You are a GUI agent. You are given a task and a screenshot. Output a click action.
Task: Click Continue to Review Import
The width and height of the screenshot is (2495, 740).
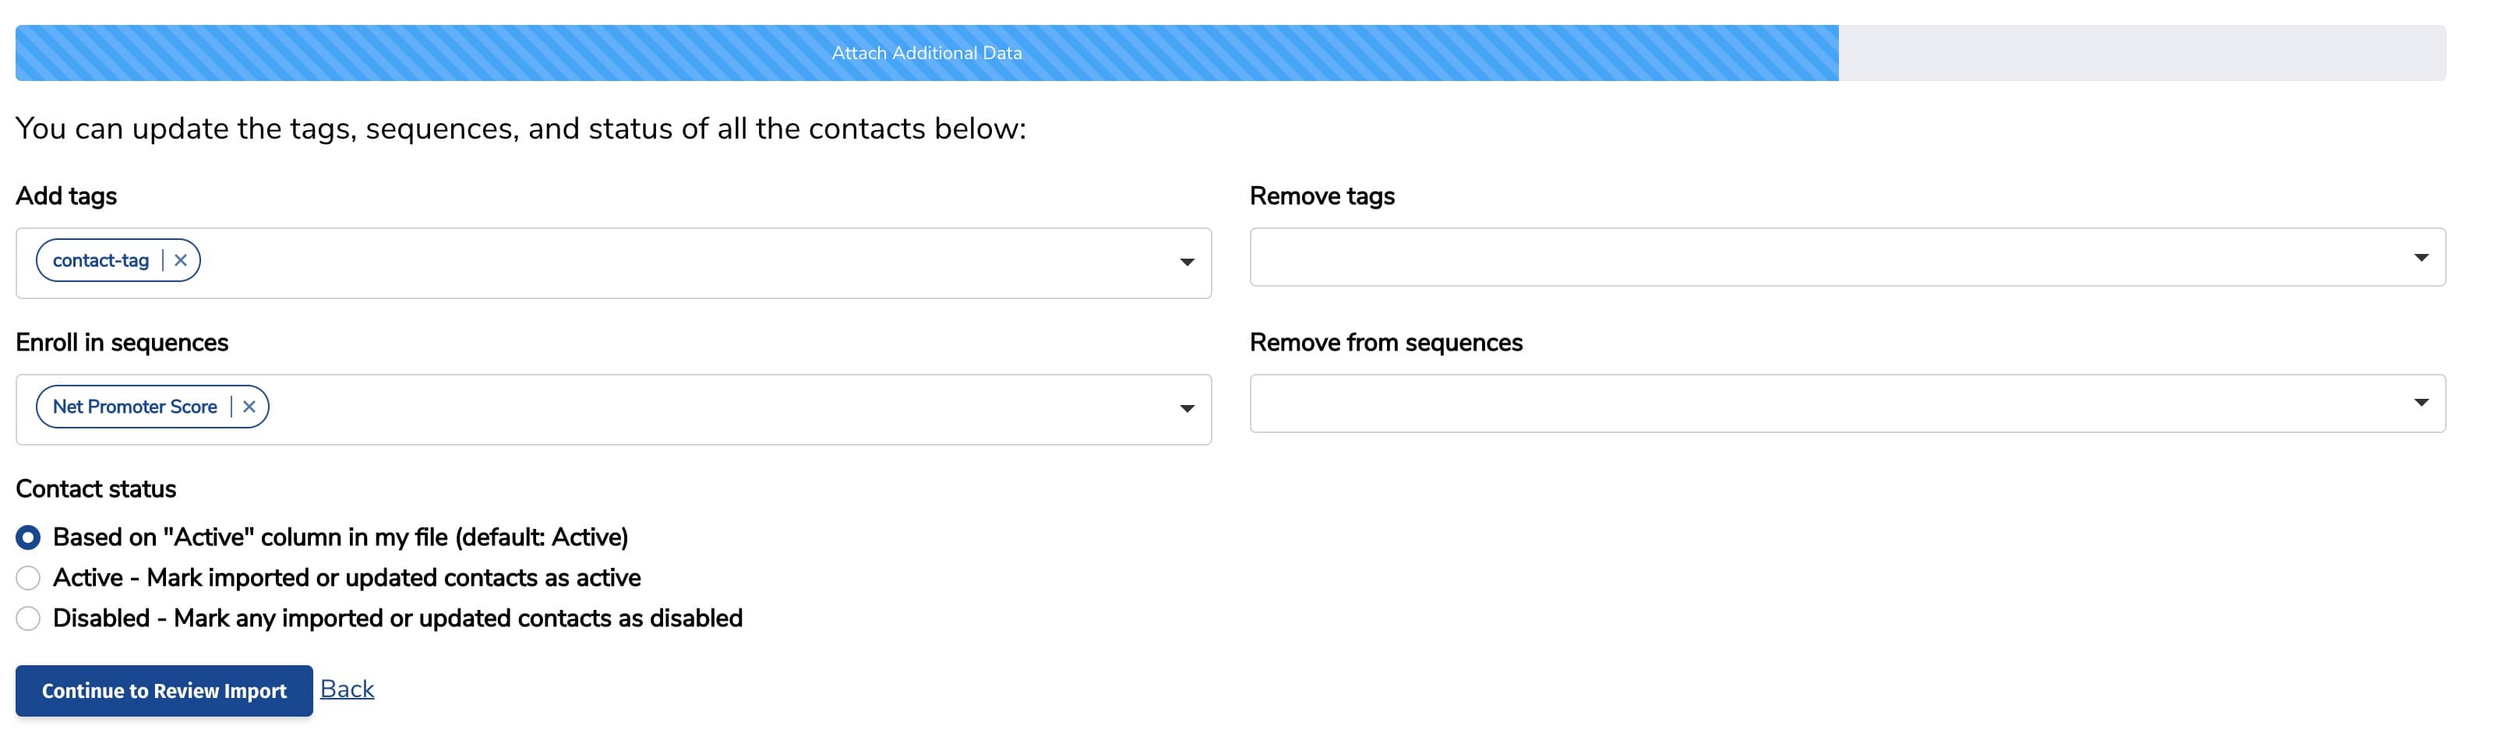point(163,691)
